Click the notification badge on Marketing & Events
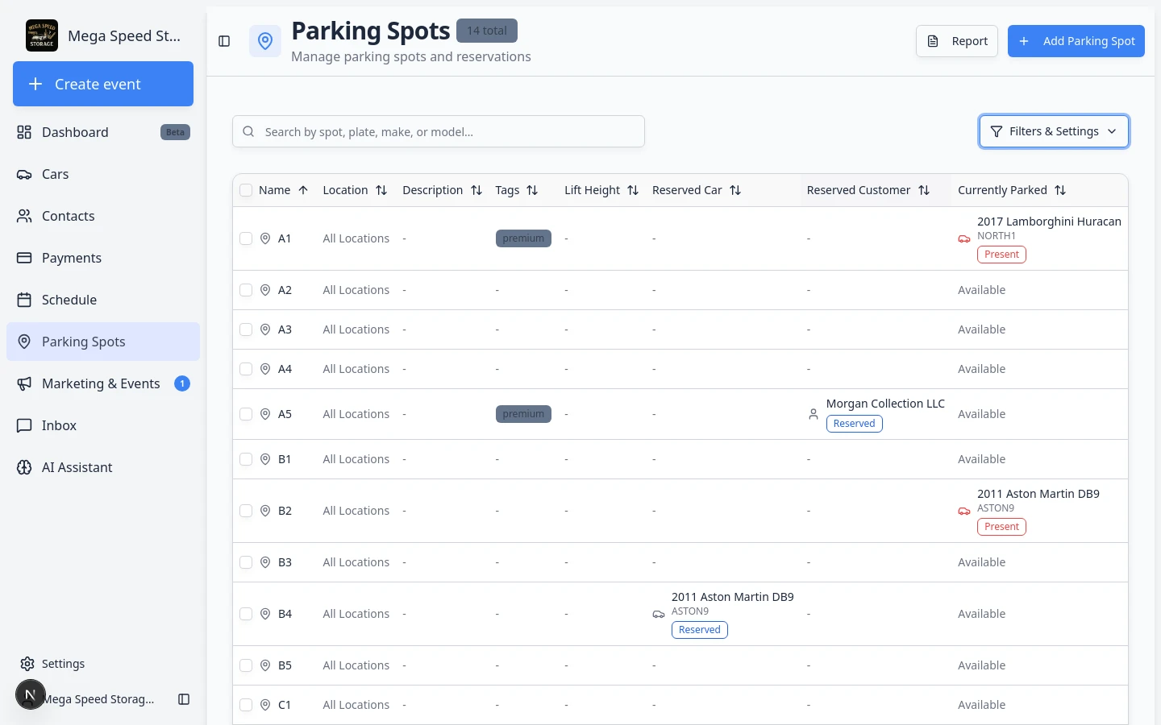 182,383
